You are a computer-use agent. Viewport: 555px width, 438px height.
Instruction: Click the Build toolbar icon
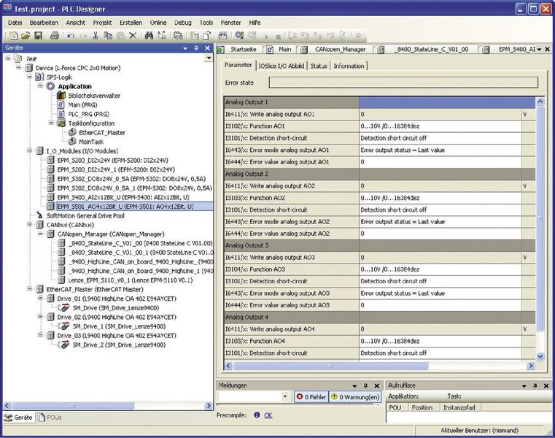222,36
